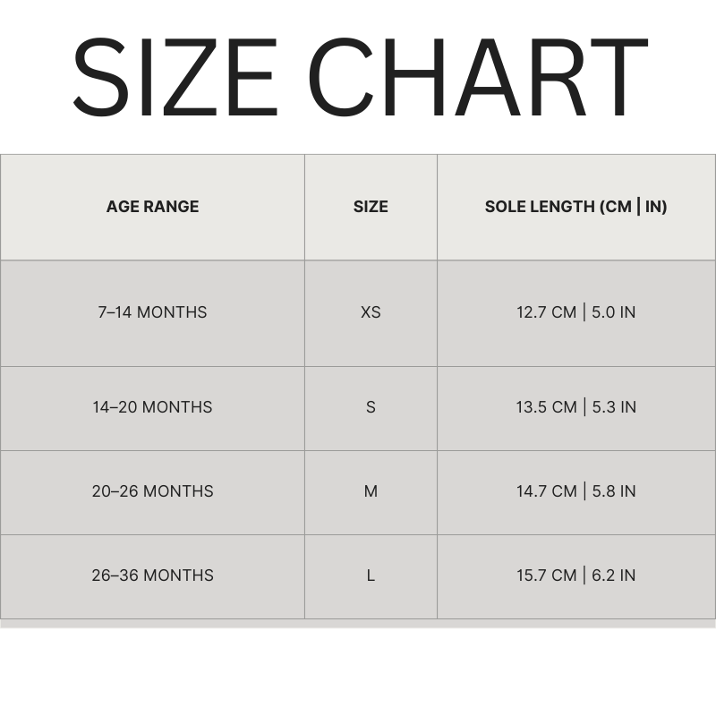This screenshot has width=716, height=716.
Task: Click the 5.0 IN measurement text
Action: tap(614, 312)
